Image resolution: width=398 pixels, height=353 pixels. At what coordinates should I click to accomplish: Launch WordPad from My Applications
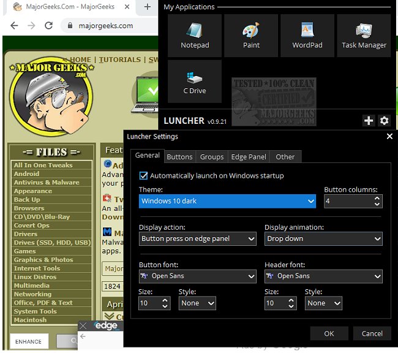click(x=307, y=36)
